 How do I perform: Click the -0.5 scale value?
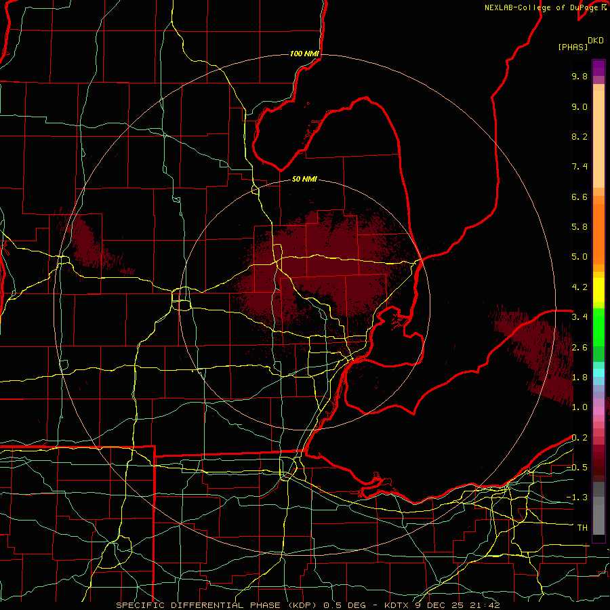point(576,468)
